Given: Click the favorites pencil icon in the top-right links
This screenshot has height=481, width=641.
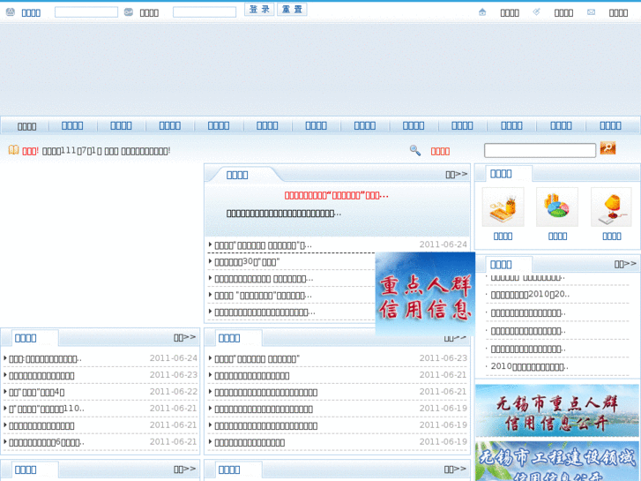Looking at the screenshot, I should tap(536, 11).
